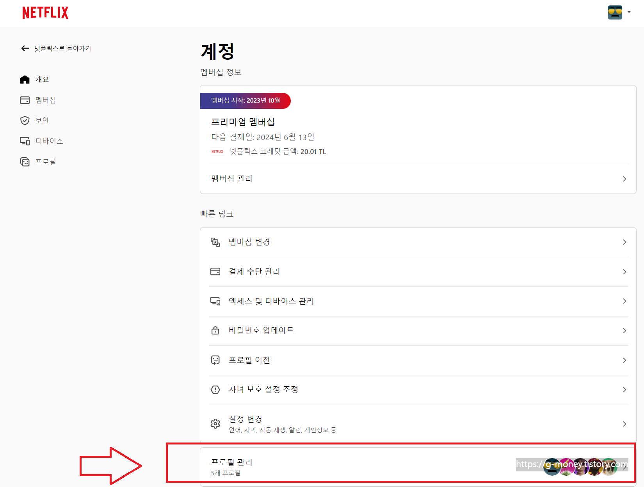The height and width of the screenshot is (487, 644).
Task: Click the profile avatars in 프로필 관리 row
Action: [x=580, y=467]
